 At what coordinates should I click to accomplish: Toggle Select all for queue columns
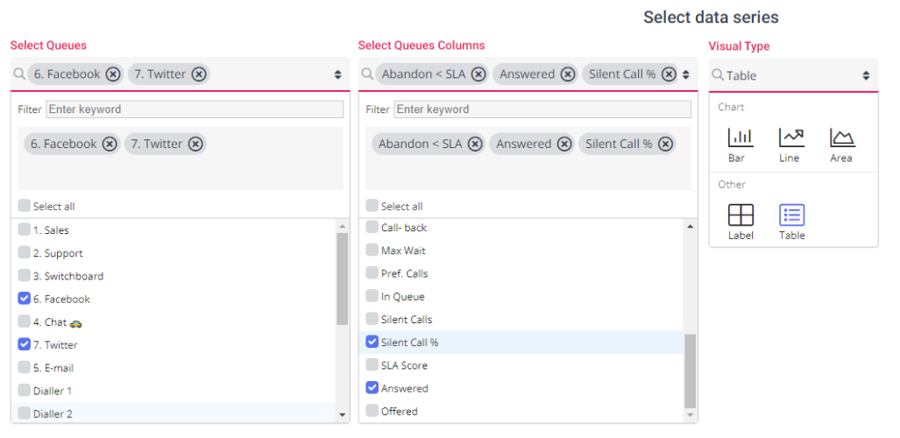point(372,206)
